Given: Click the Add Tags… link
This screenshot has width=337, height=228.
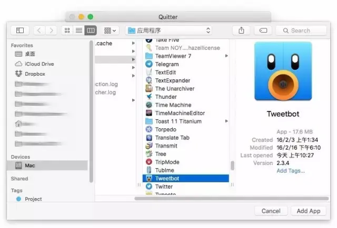Looking at the screenshot, I should pos(291,171).
